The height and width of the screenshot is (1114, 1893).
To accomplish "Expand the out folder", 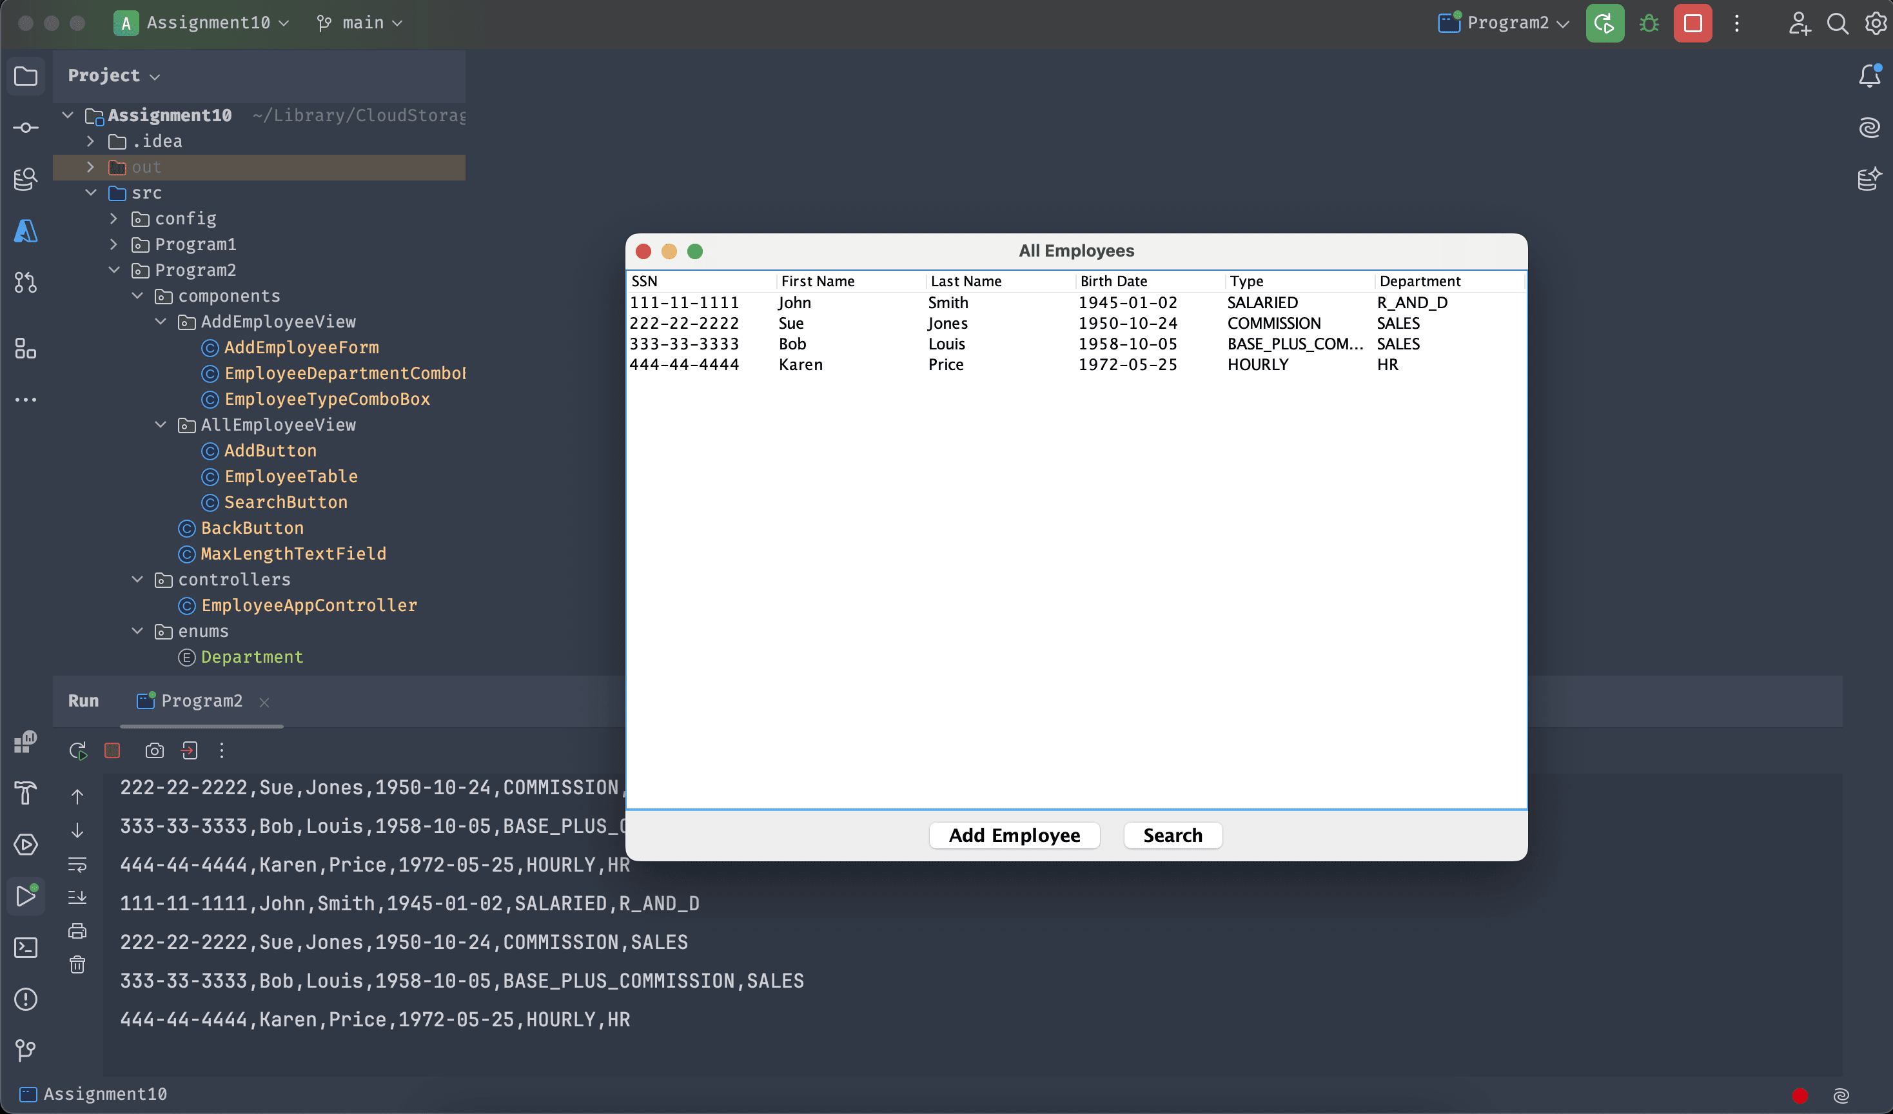I will click(x=91, y=167).
